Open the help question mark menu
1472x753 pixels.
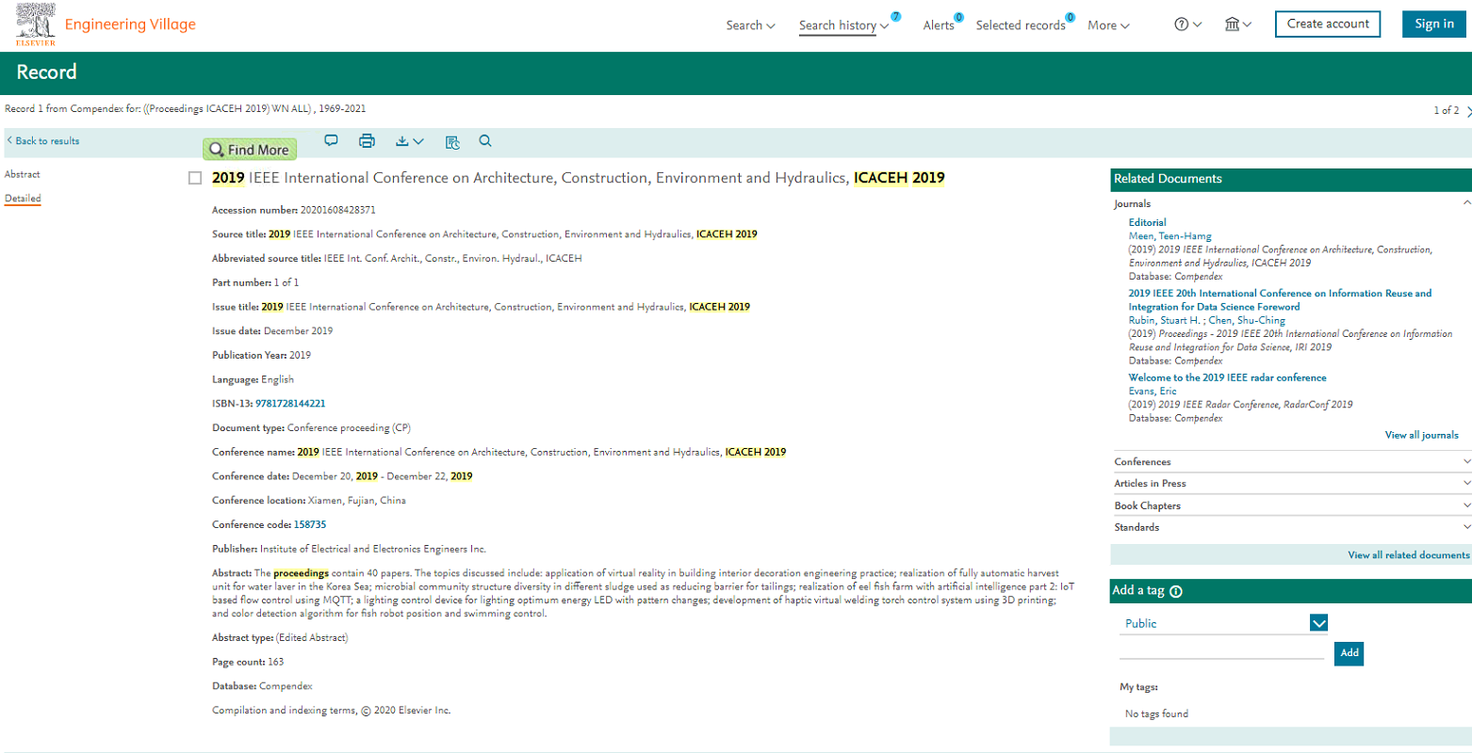coord(1187,24)
